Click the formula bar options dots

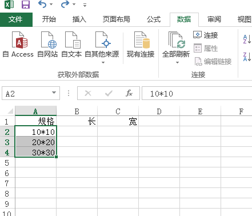point(69,93)
